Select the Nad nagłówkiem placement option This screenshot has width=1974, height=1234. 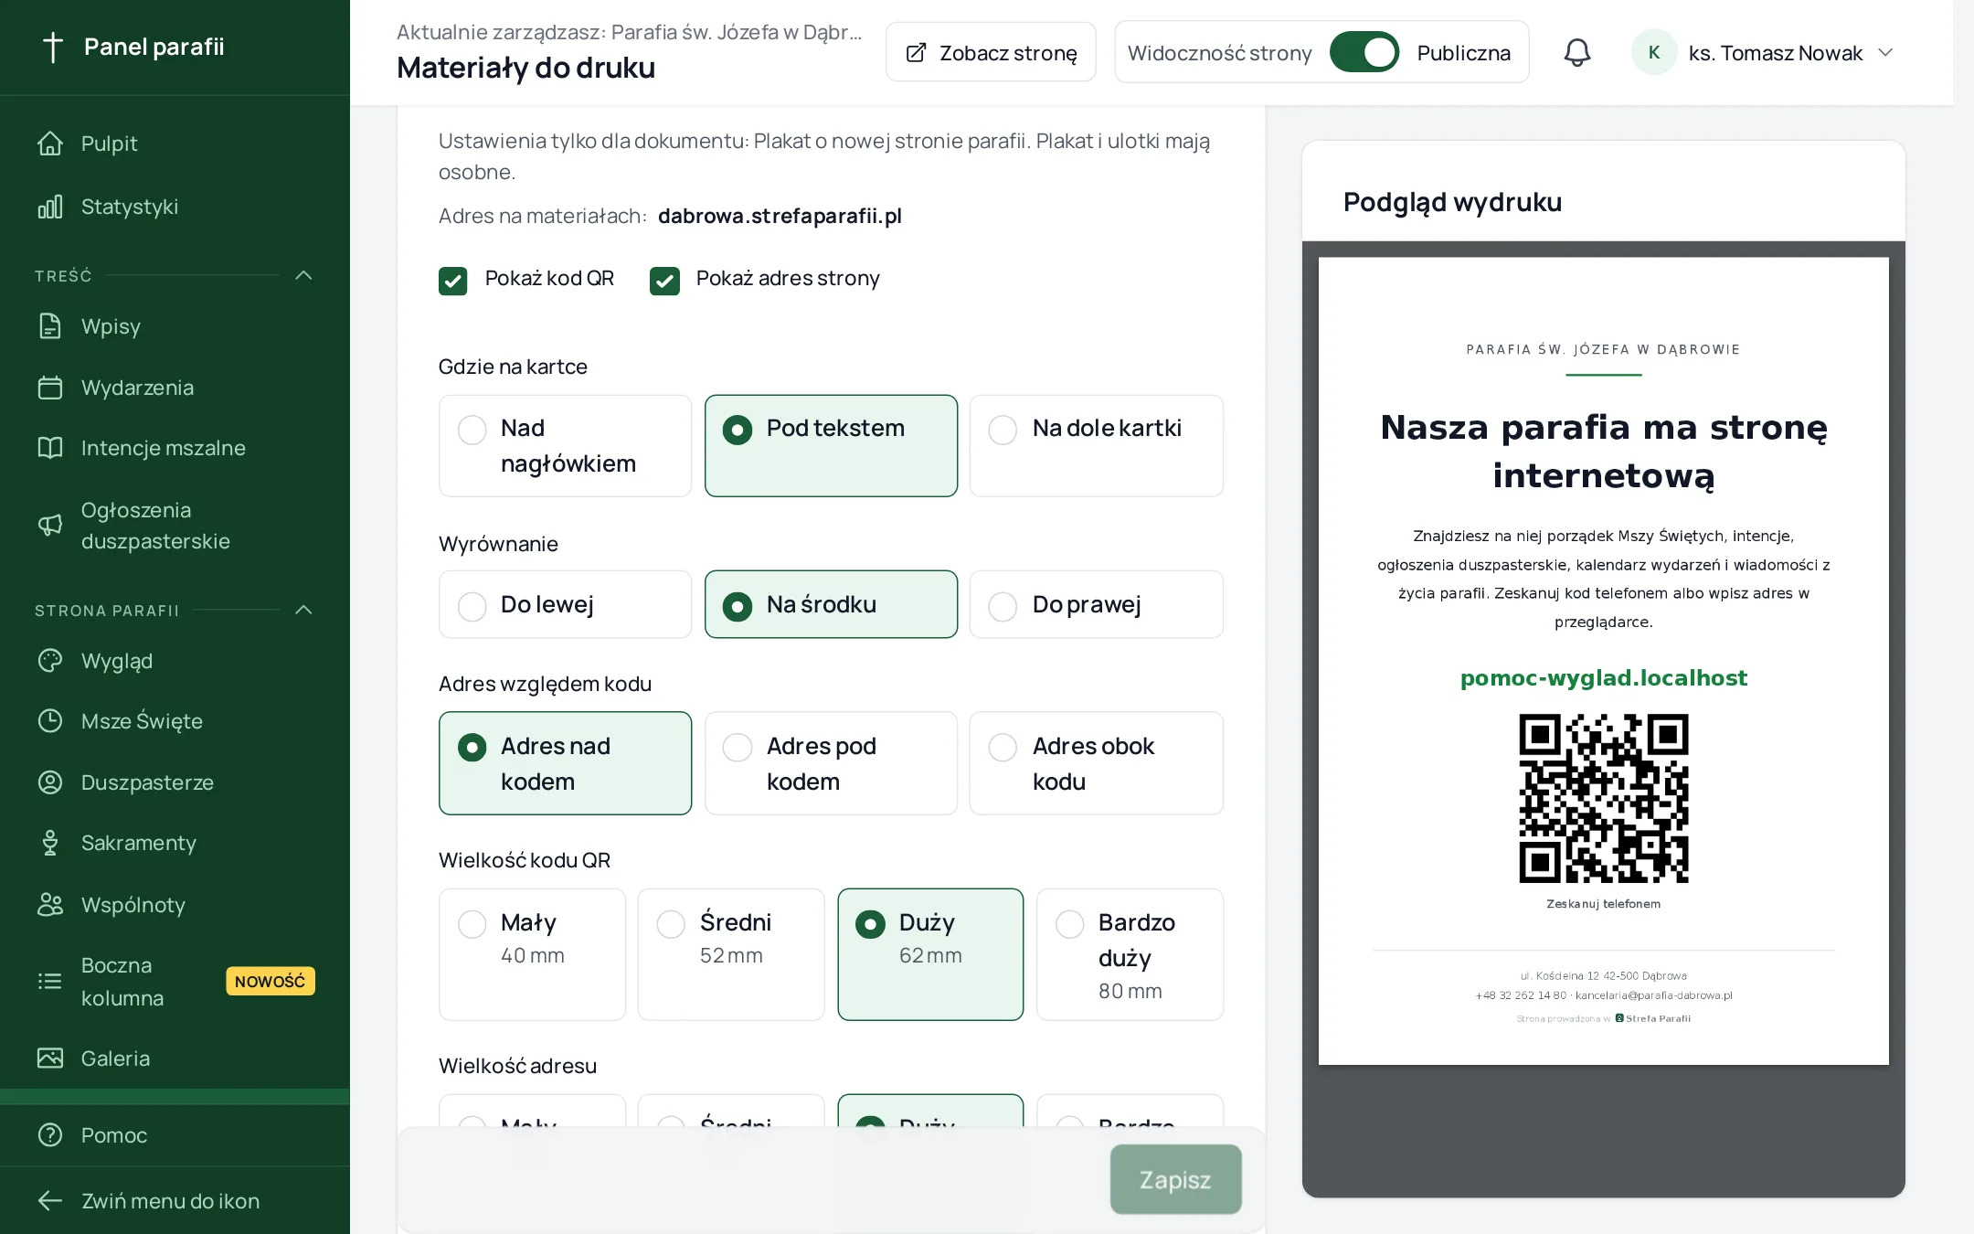click(566, 446)
